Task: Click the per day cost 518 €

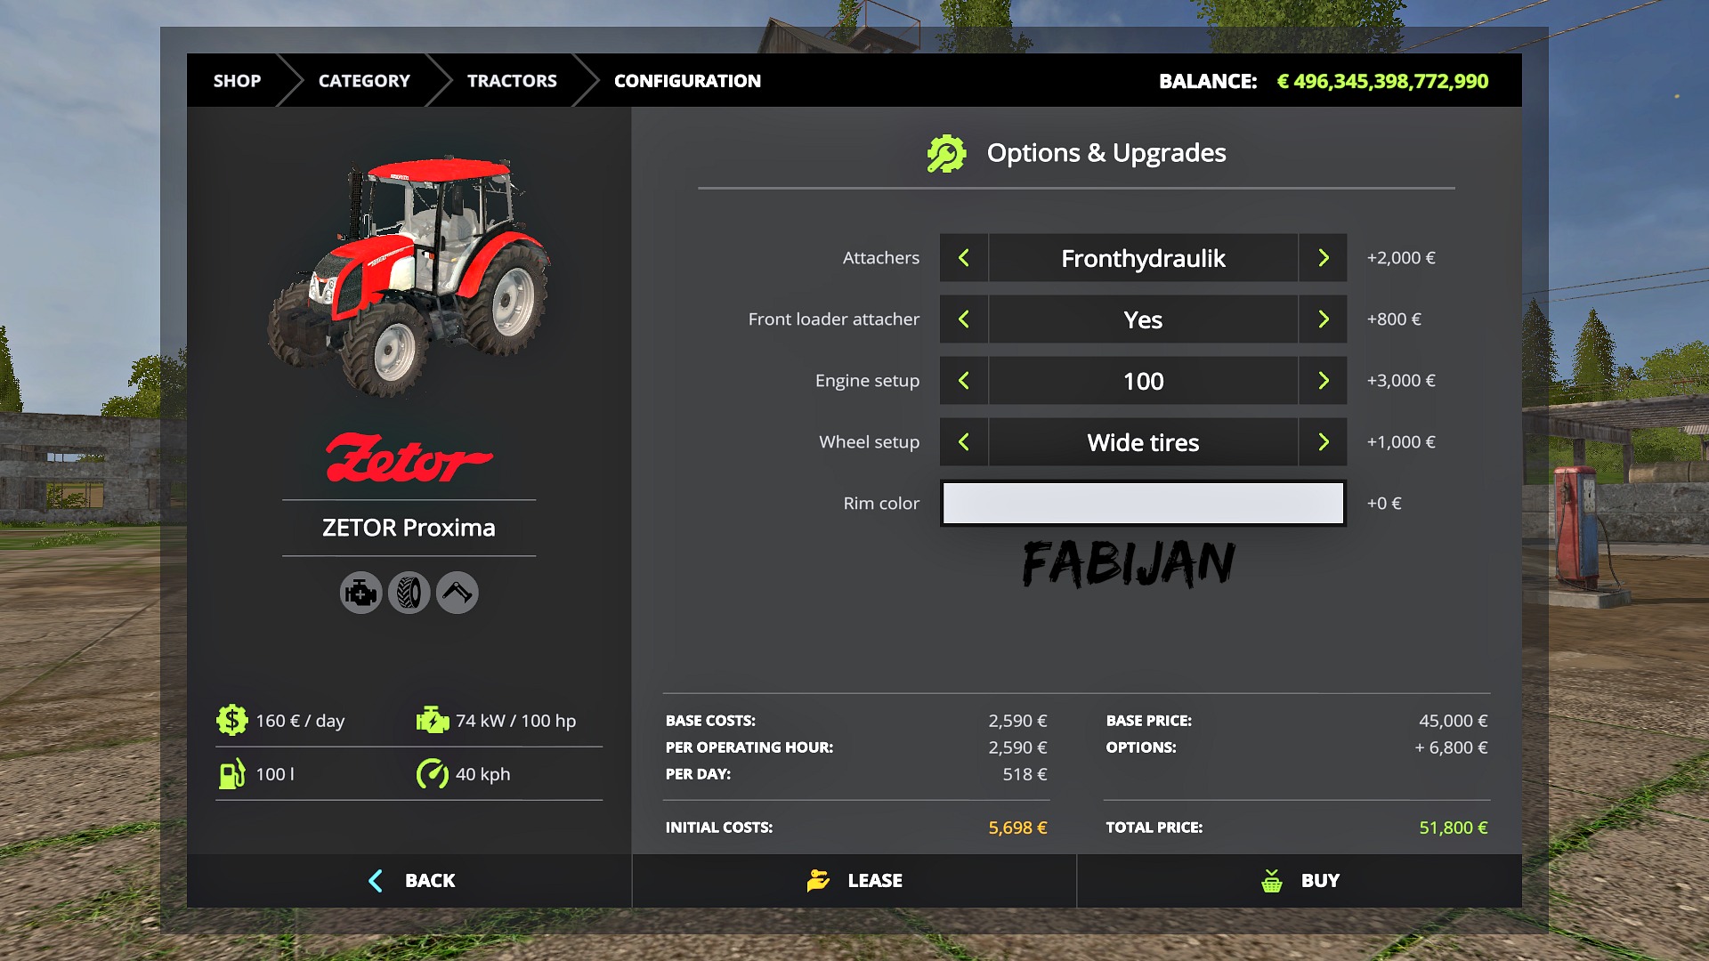Action: 1025,774
